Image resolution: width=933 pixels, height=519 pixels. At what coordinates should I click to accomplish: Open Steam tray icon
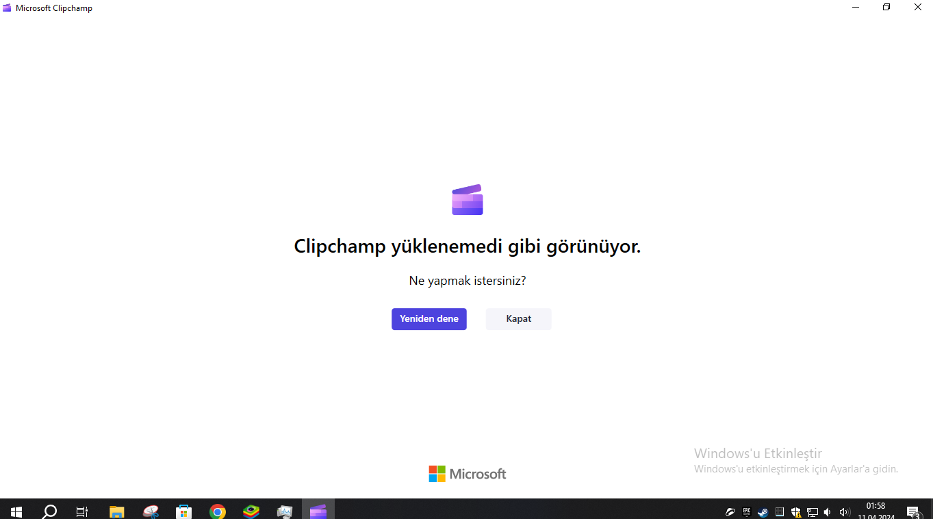[763, 512]
